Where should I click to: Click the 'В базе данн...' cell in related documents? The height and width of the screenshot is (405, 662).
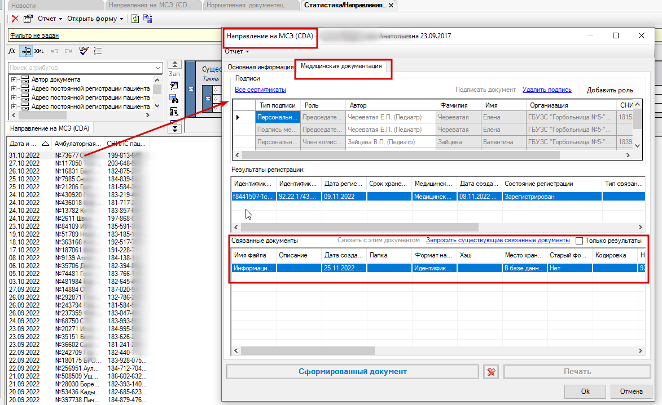click(x=524, y=268)
